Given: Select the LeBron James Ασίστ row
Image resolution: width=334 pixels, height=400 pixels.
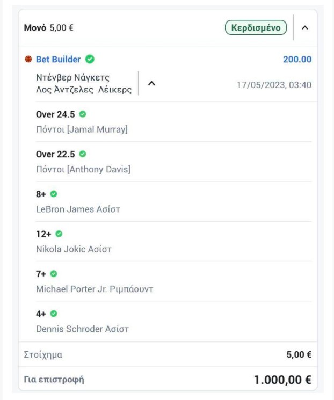Looking at the screenshot, I should tap(174, 201).
